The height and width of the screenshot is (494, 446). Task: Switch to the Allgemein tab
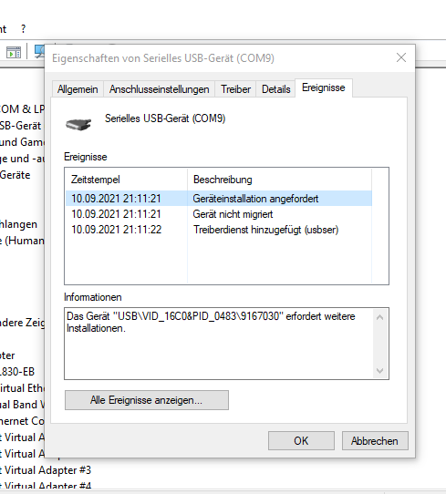pyautogui.click(x=78, y=89)
